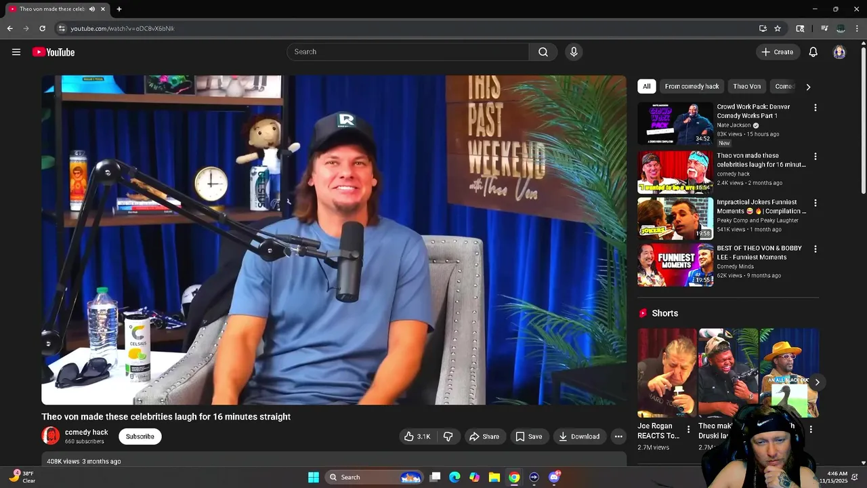Share this Theo Von video
The image size is (867, 488).
tap(484, 436)
